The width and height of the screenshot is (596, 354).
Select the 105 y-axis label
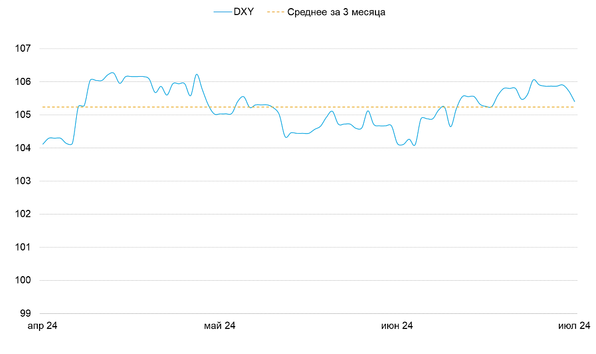pos(22,115)
